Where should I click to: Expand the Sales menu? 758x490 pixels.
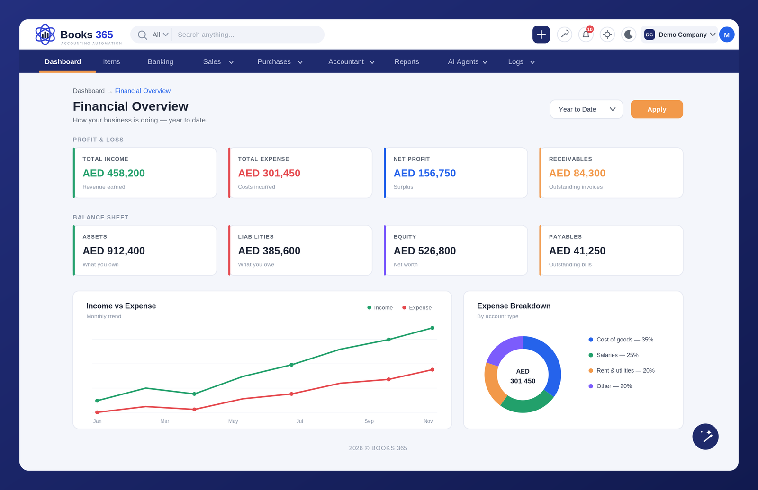point(218,61)
